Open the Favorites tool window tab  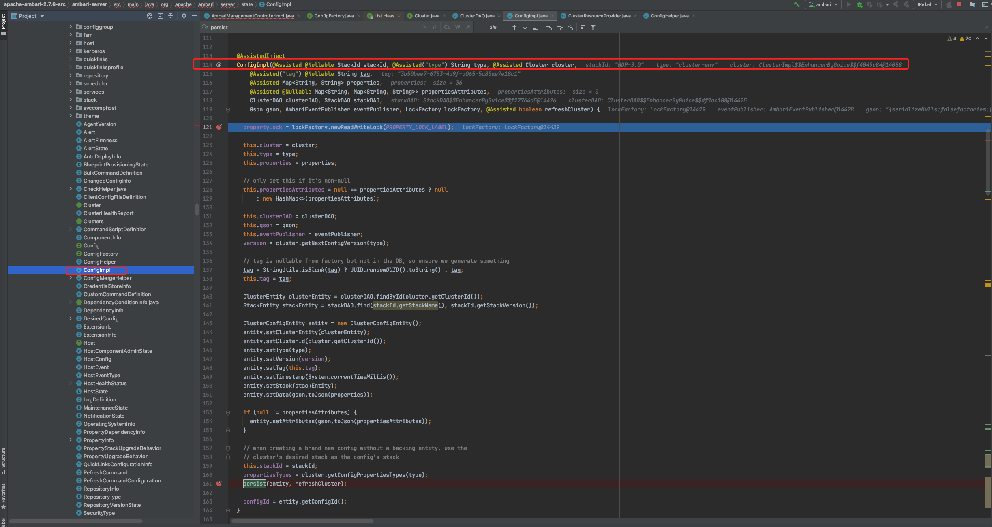(4, 496)
